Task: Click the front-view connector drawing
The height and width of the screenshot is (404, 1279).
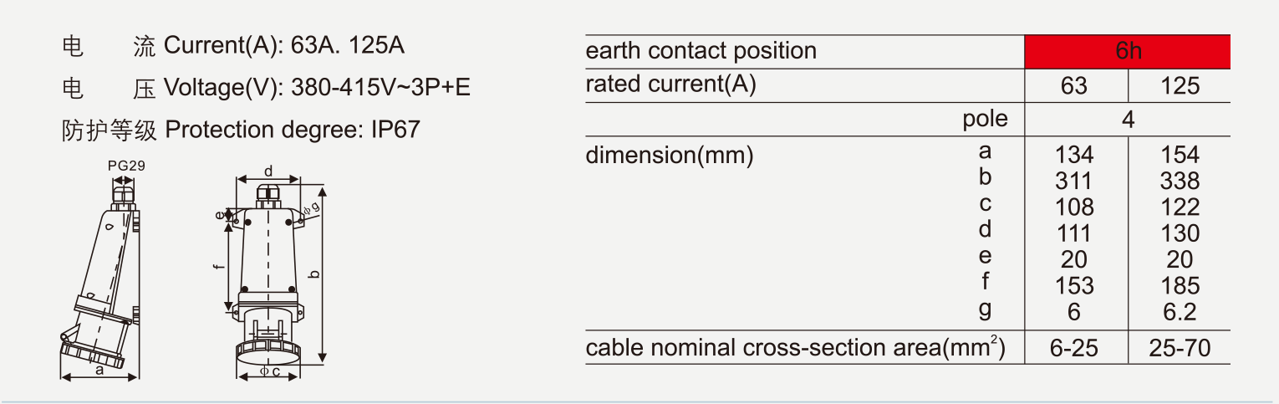Action: tap(267, 276)
